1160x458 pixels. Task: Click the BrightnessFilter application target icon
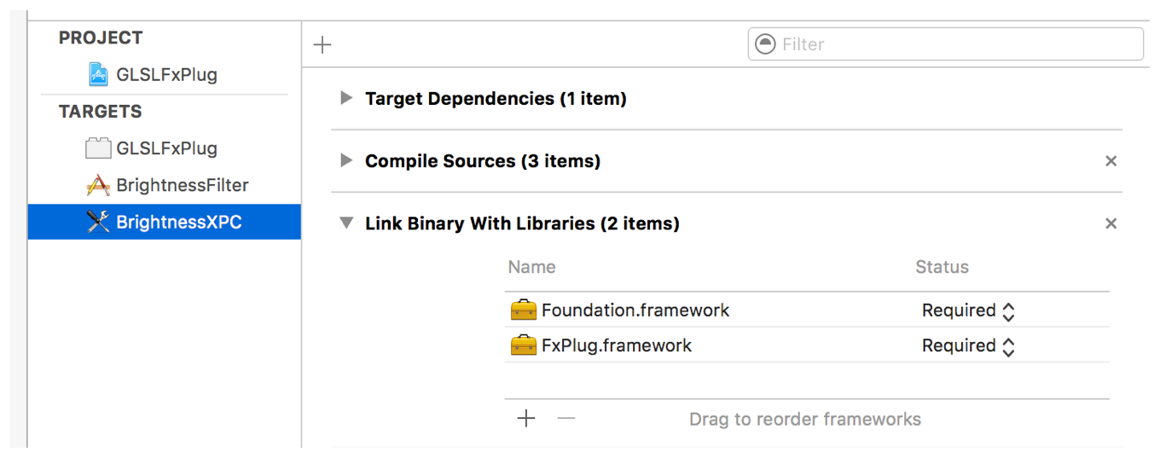pyautogui.click(x=99, y=185)
